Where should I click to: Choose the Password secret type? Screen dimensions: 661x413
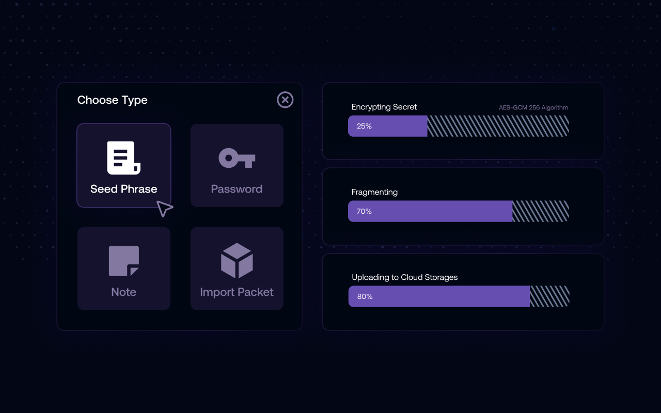click(237, 165)
